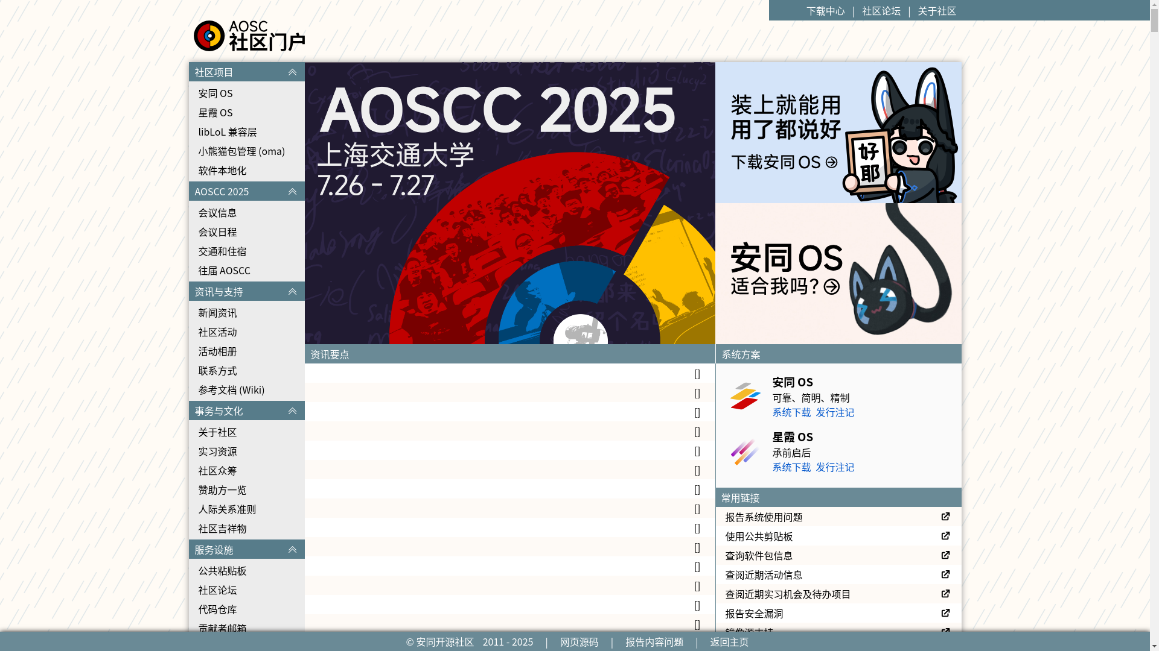Open external link icon for 使用公共剪贴板

point(945,536)
